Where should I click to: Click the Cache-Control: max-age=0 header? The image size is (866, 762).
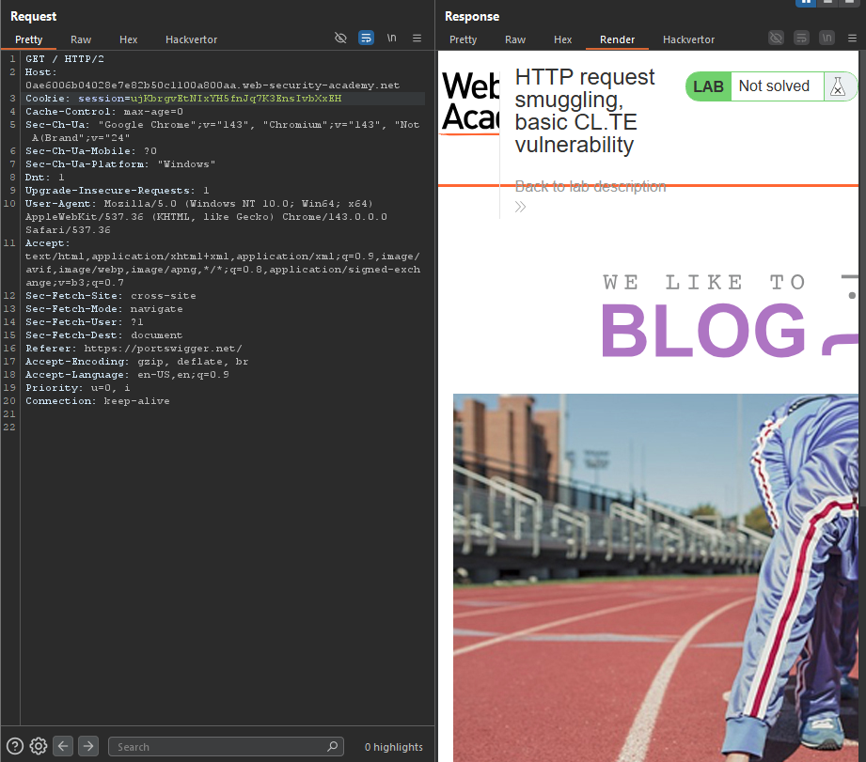tap(103, 112)
